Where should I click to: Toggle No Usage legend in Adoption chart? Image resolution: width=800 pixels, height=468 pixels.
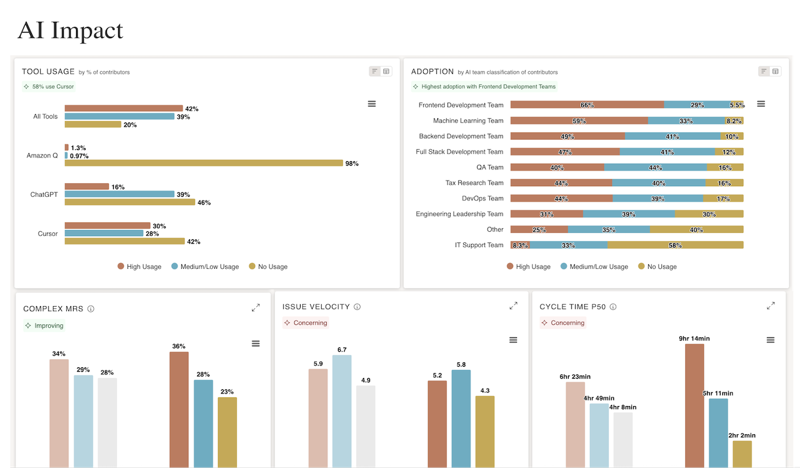click(x=657, y=267)
